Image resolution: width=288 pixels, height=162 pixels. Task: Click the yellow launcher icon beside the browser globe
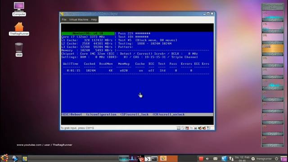click(25, 159)
